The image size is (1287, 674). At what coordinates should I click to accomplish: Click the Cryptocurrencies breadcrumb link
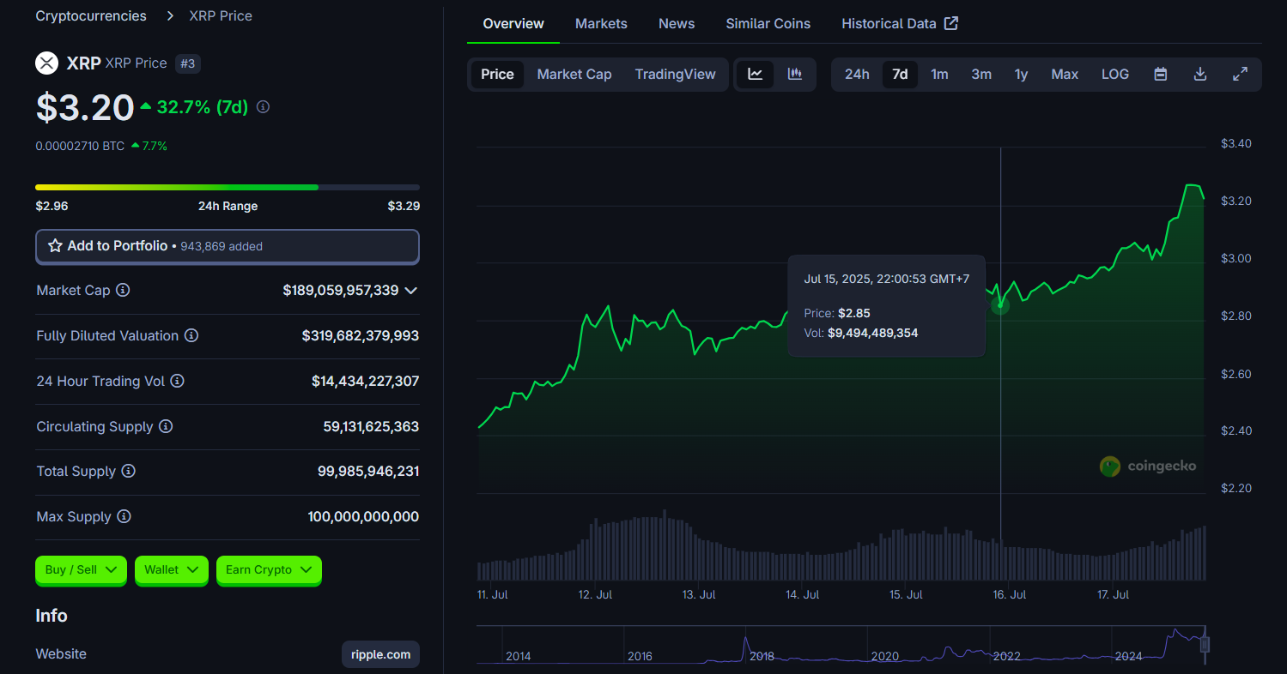91,15
